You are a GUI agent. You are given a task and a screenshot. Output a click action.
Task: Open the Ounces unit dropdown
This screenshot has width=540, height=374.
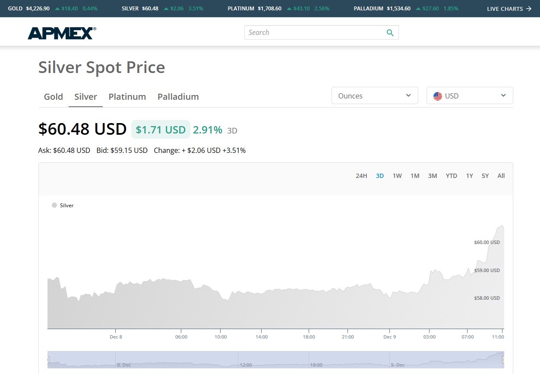(374, 96)
